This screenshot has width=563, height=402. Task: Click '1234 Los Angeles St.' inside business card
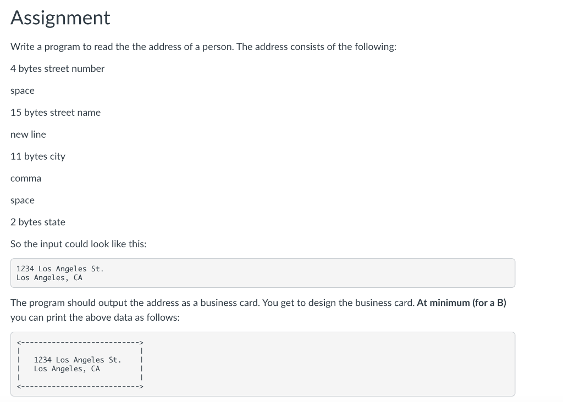click(x=78, y=360)
